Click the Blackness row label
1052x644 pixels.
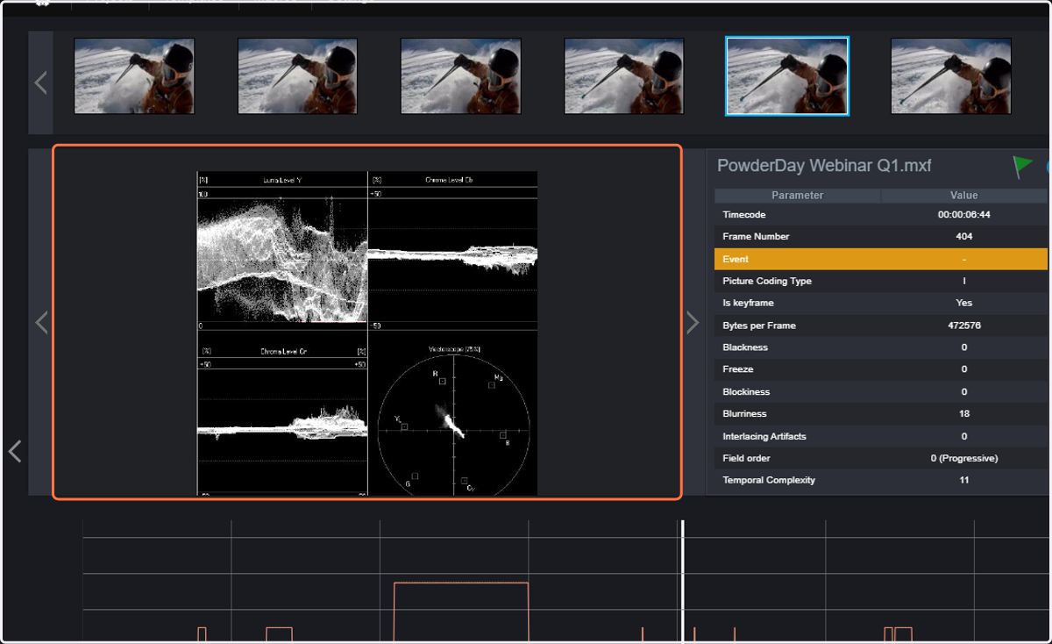pos(745,347)
